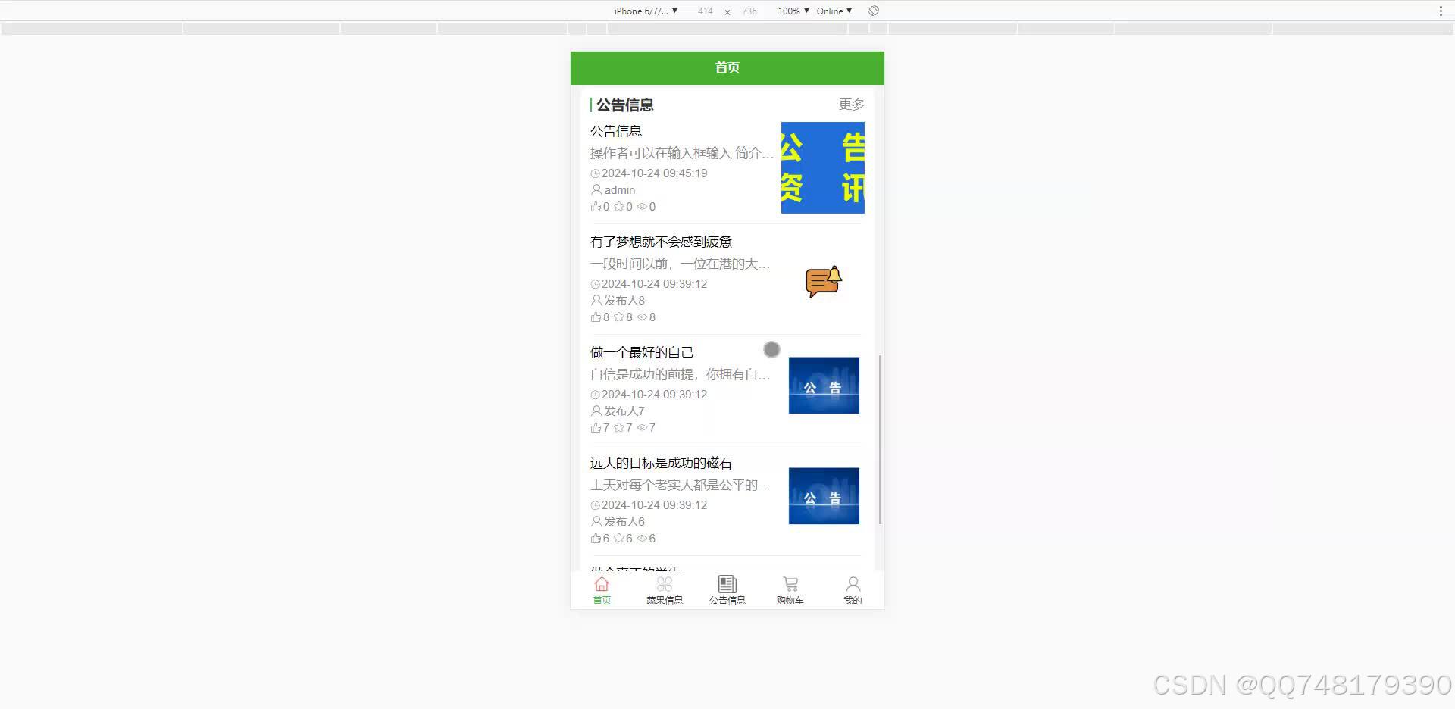
Task: Click the 发布人6 author name
Action: pos(624,522)
